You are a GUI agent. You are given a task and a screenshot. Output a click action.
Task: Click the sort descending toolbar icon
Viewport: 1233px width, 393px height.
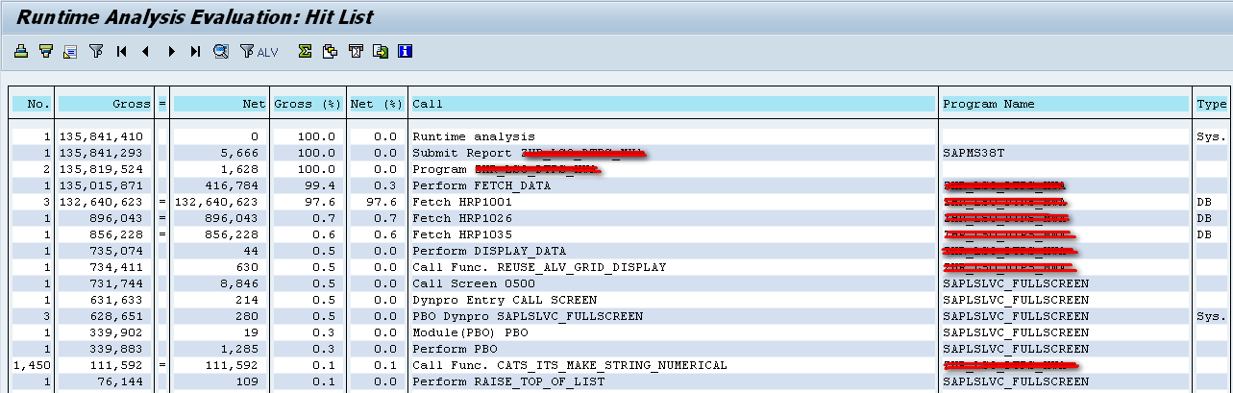(45, 52)
